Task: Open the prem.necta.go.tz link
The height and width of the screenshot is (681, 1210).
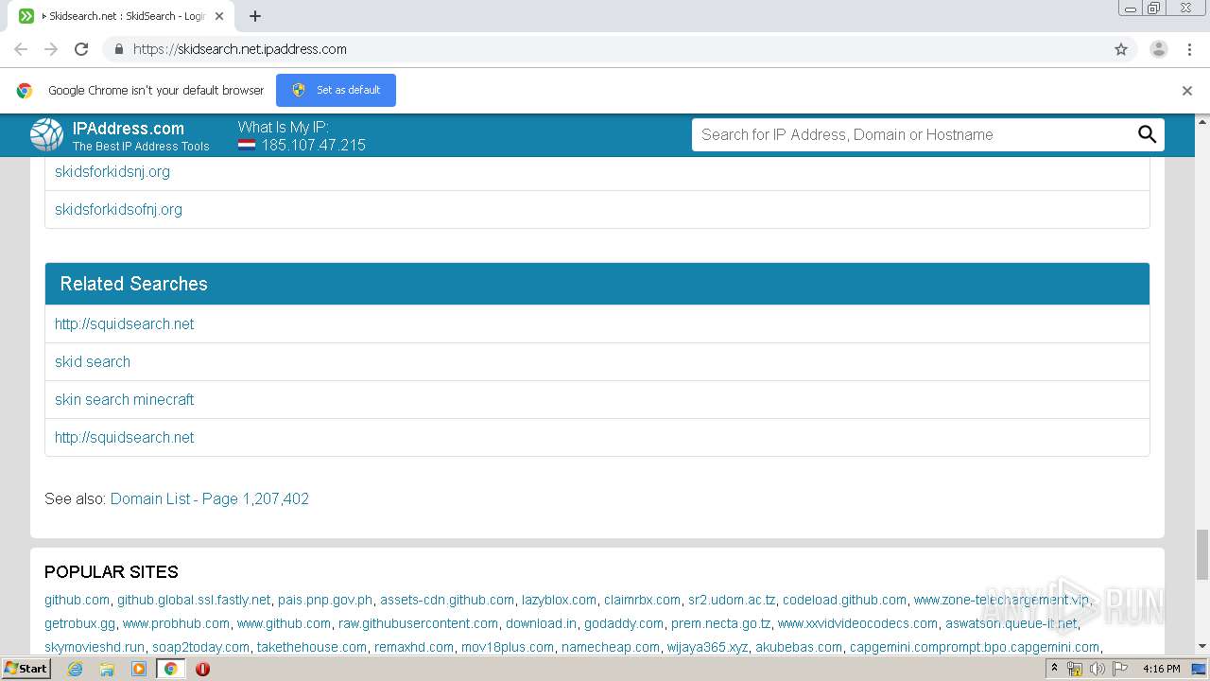Action: click(720, 623)
